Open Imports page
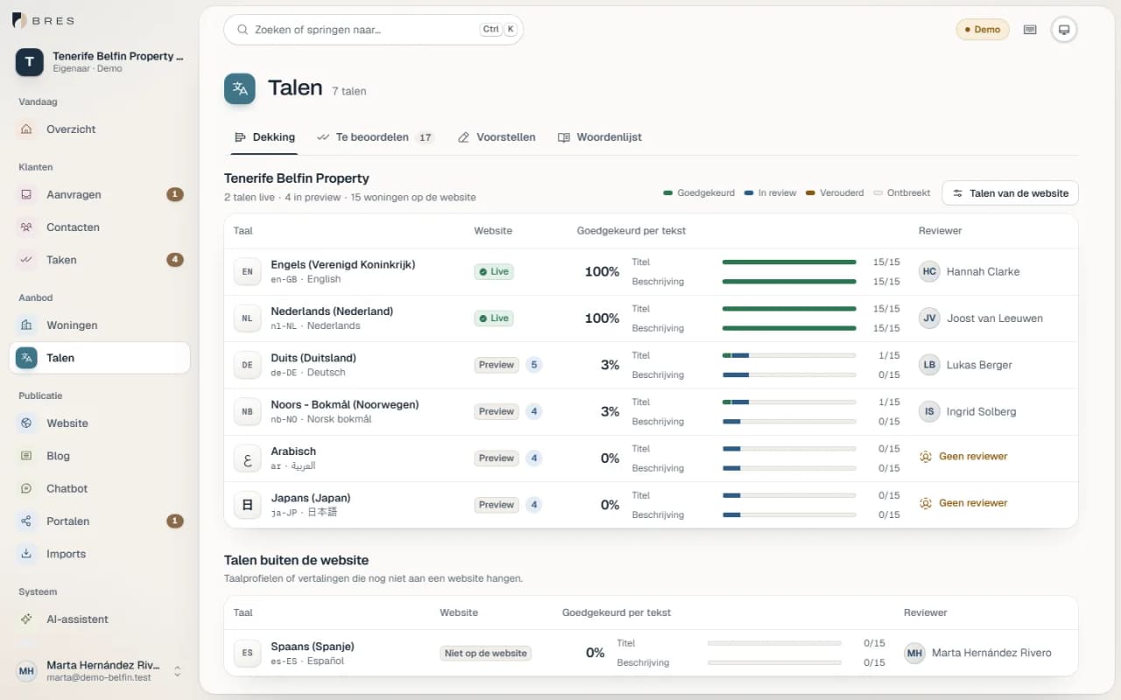 pos(99,554)
